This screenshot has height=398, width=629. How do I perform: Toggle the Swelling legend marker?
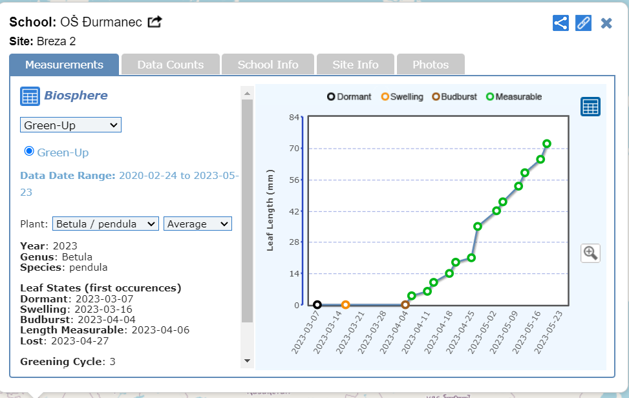[x=385, y=97]
